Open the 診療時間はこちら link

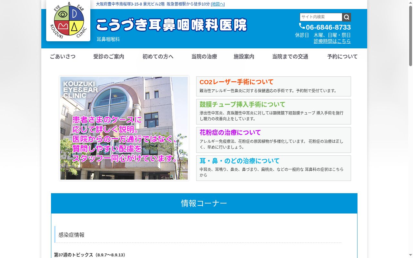pyautogui.click(x=332, y=41)
